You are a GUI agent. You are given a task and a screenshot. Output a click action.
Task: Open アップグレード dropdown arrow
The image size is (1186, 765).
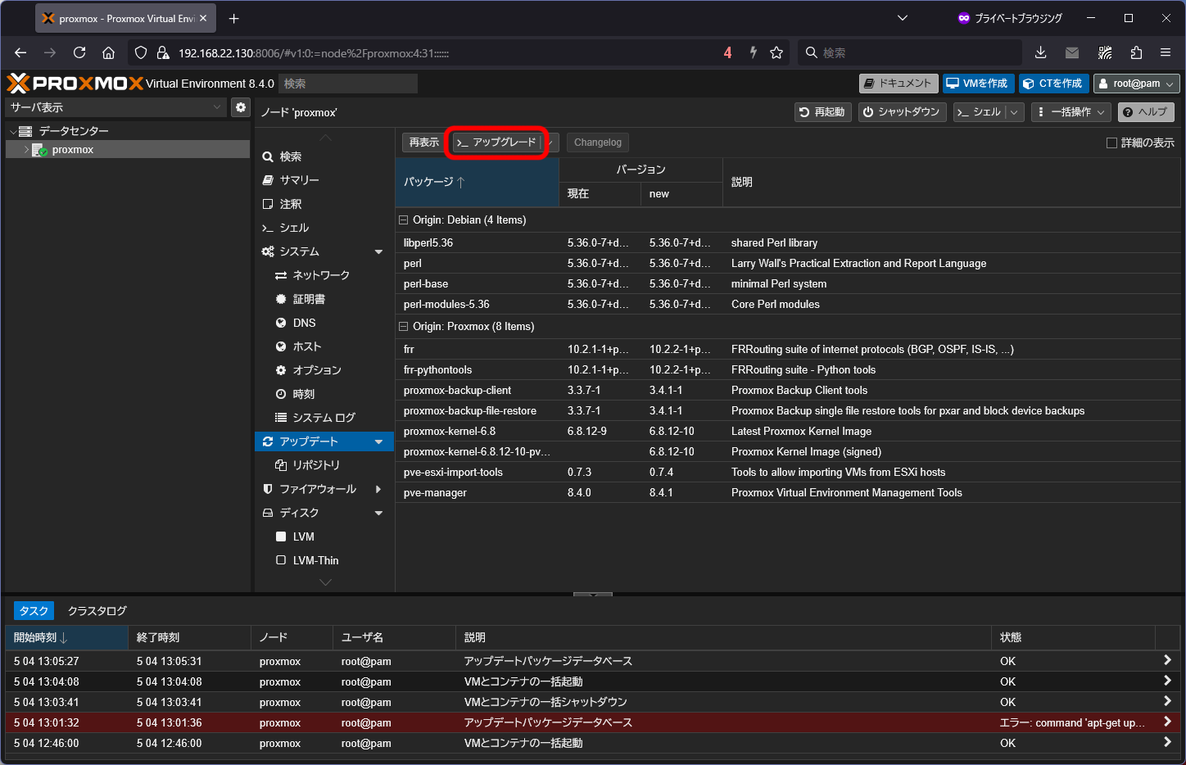pos(551,143)
